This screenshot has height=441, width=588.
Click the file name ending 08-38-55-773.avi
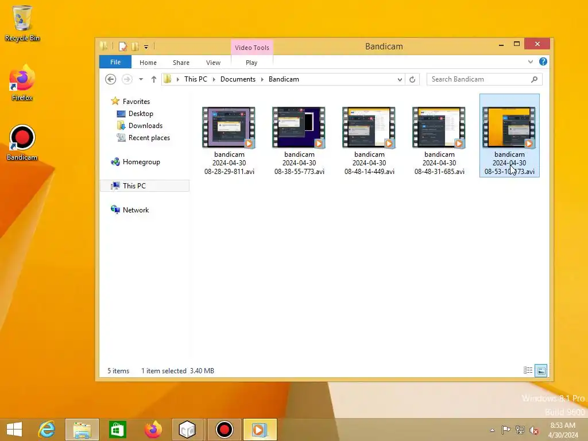pyautogui.click(x=299, y=163)
